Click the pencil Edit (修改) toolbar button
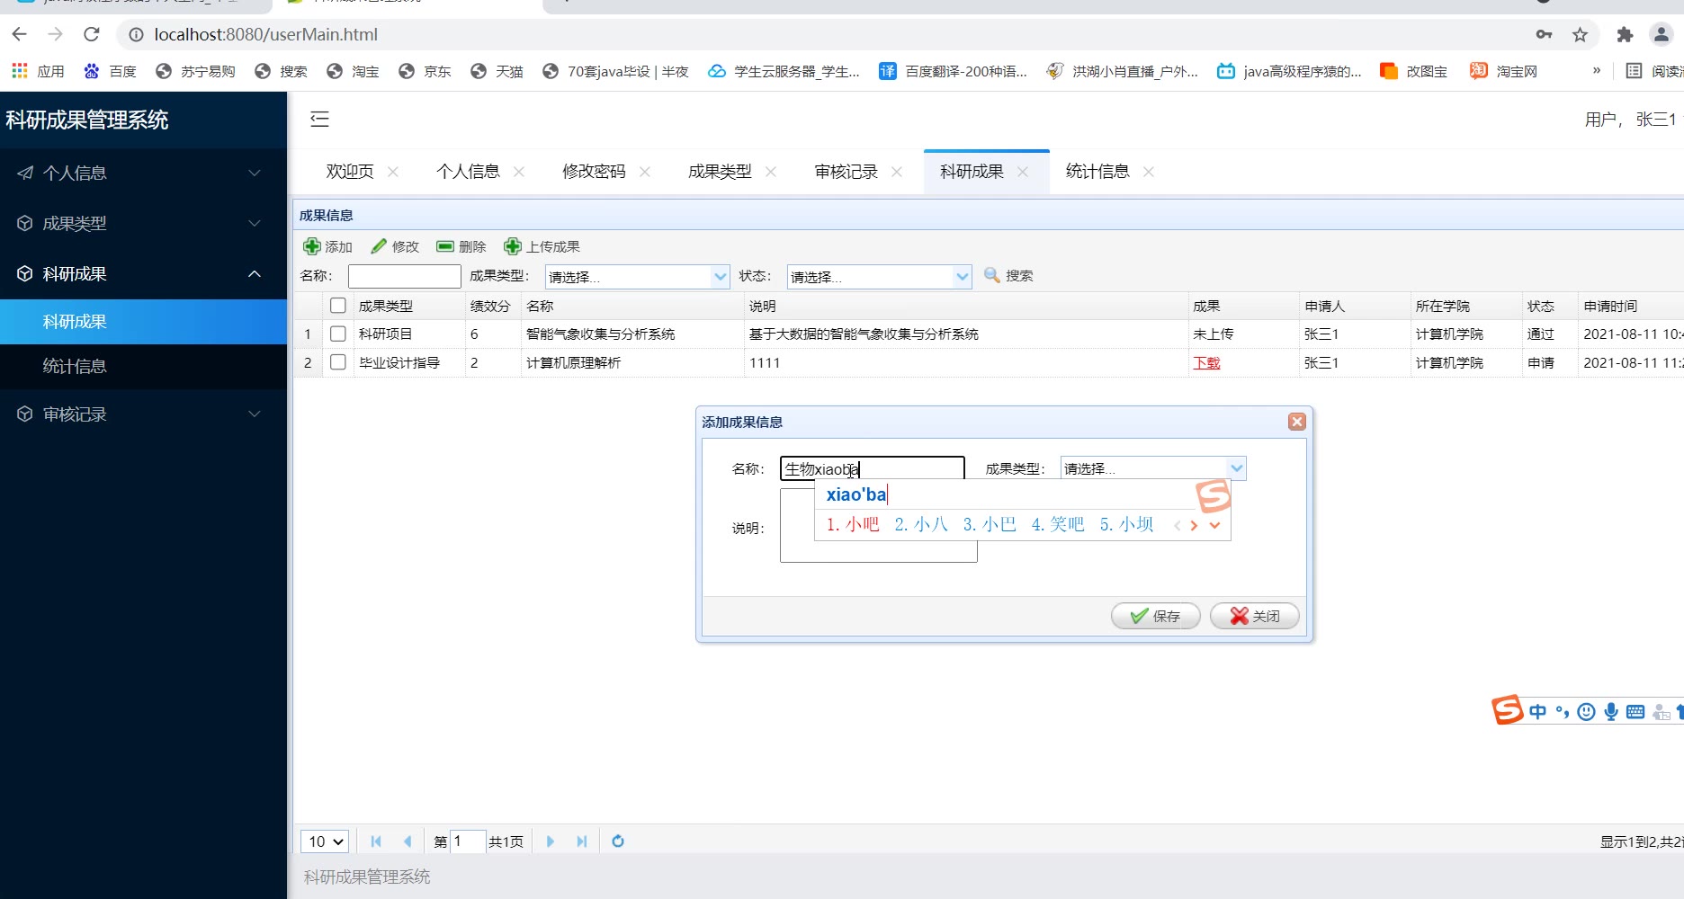 [395, 246]
